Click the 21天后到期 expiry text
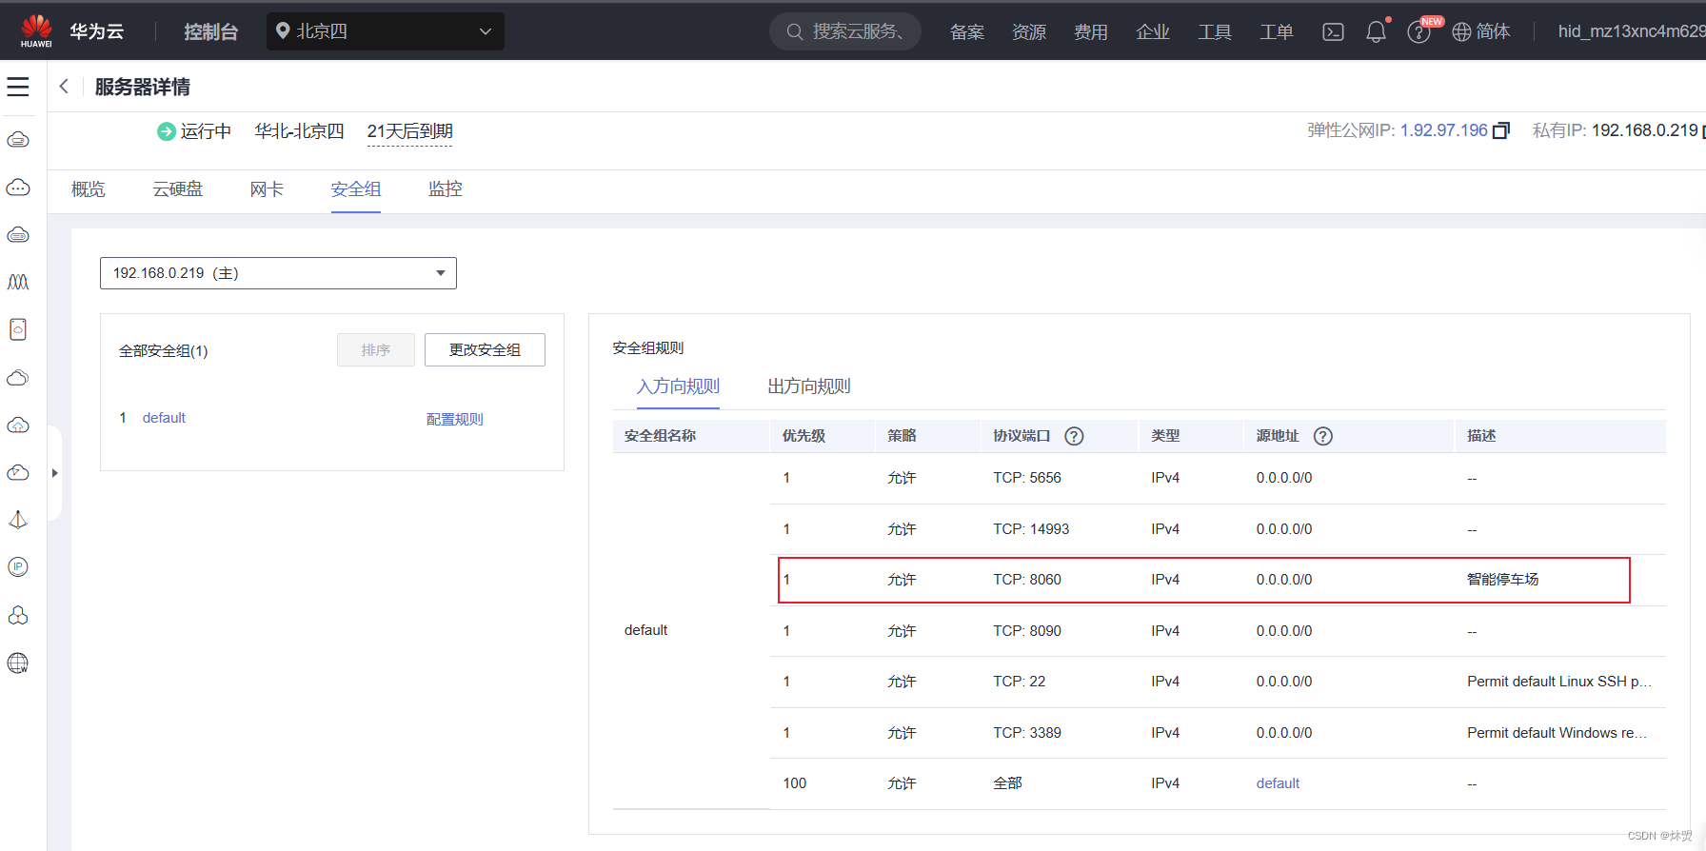1706x851 pixels. (x=409, y=131)
